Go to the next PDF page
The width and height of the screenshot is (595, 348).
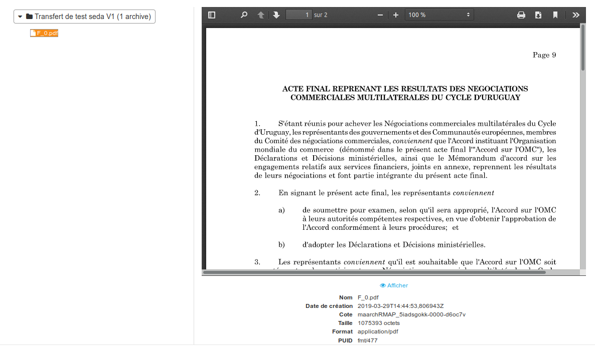coord(276,15)
